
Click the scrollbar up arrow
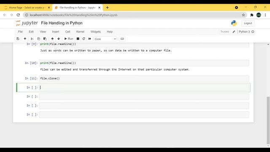pyautogui.click(x=268, y=44)
